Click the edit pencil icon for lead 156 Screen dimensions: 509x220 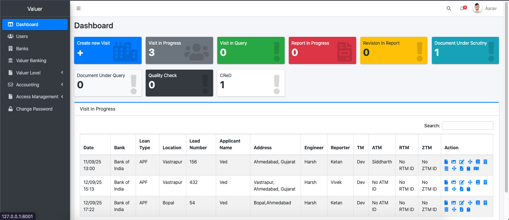click(462, 162)
